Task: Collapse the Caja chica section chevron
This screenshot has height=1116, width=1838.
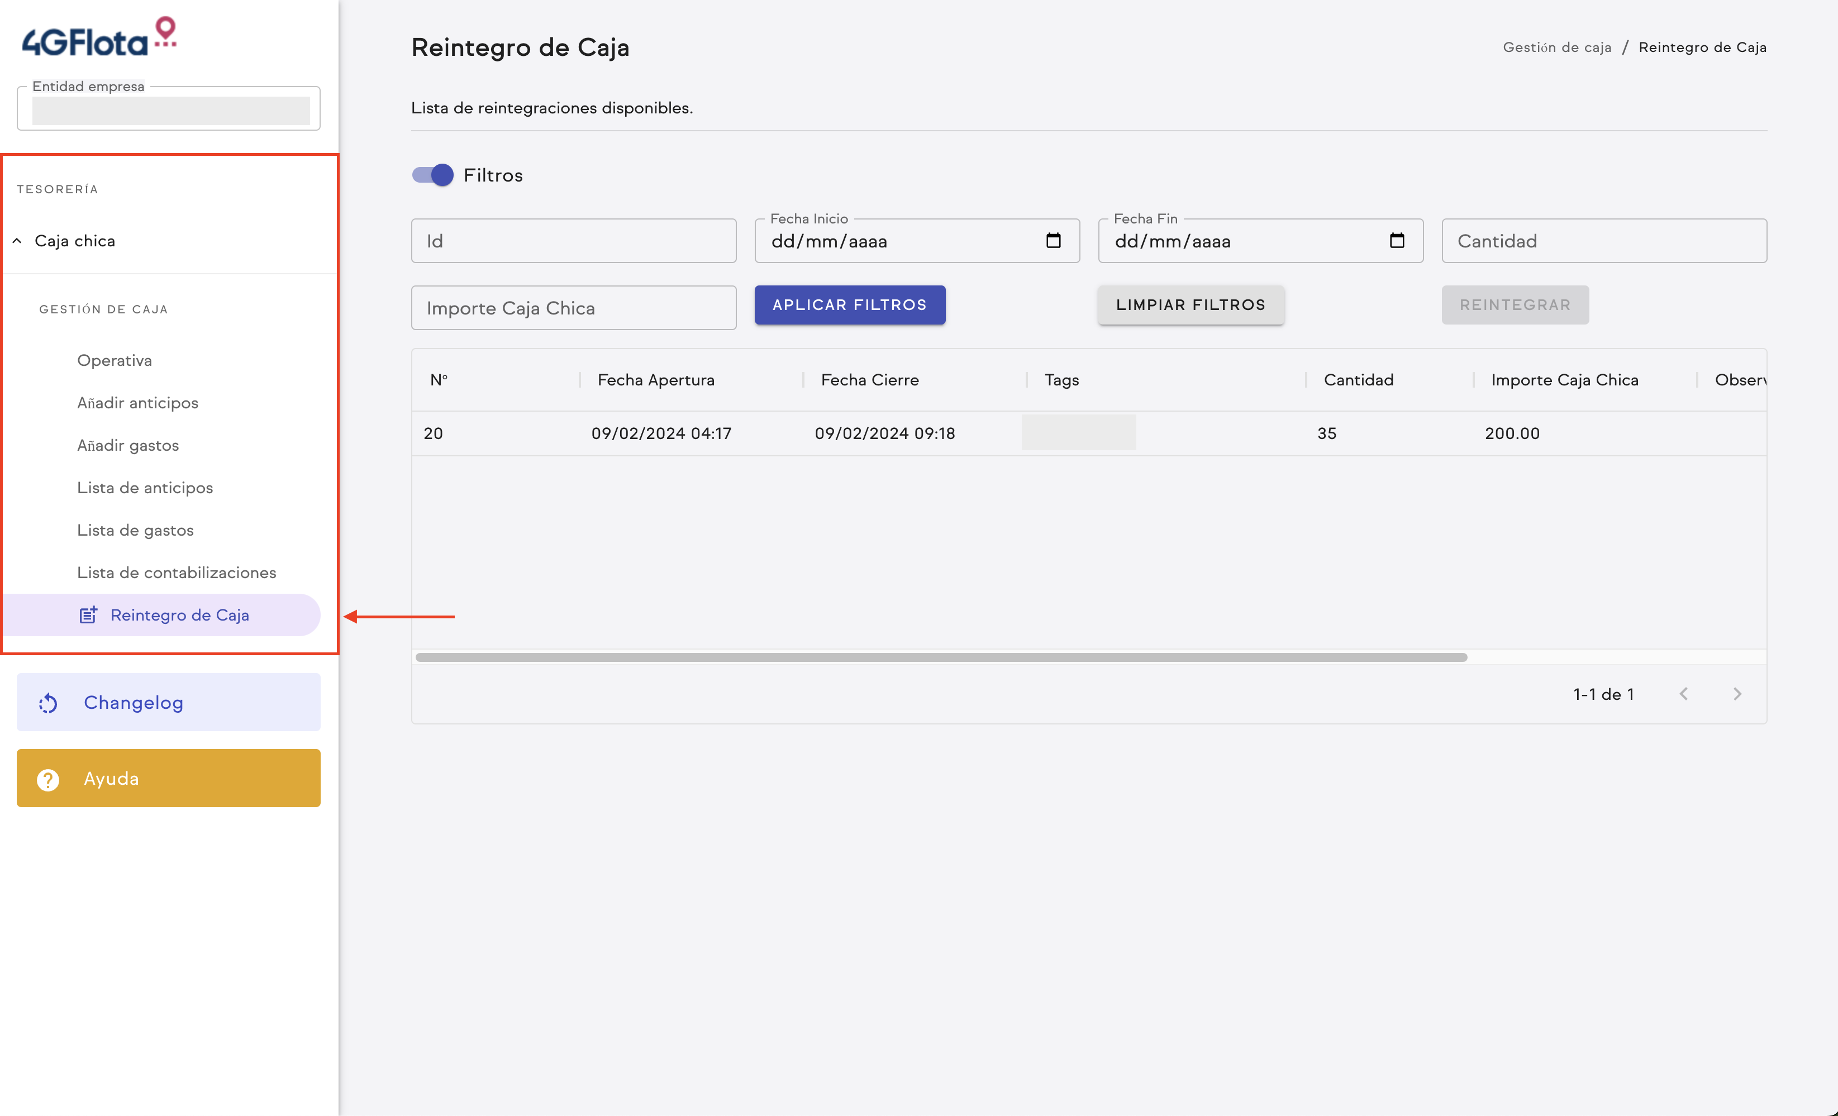Action: point(17,241)
